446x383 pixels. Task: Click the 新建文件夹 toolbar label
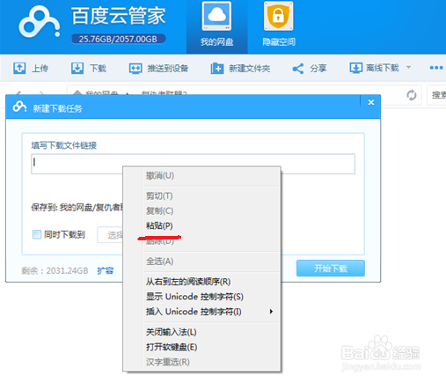click(249, 69)
